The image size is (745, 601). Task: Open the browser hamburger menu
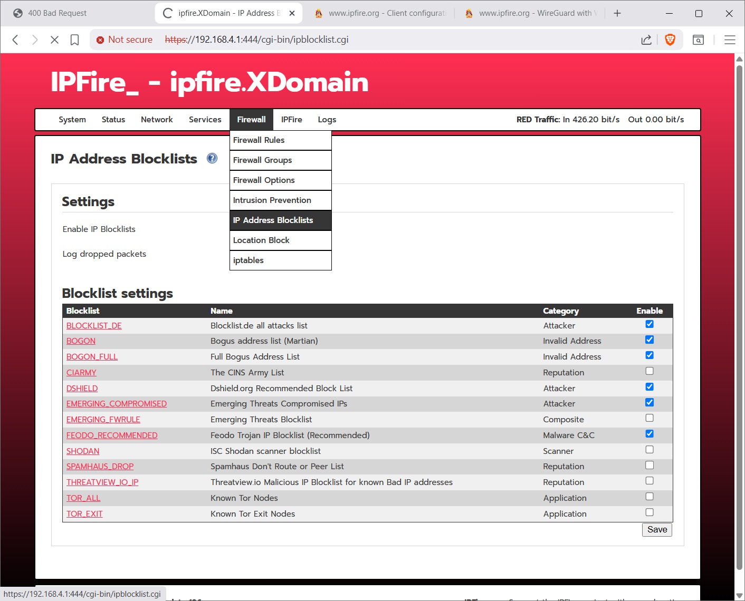click(730, 40)
